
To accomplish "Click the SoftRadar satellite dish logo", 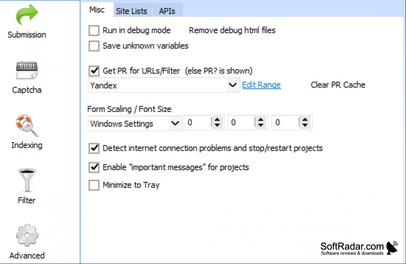I will tap(392, 248).
